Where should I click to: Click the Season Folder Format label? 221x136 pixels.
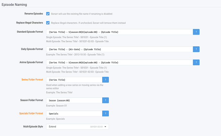tap(32, 100)
